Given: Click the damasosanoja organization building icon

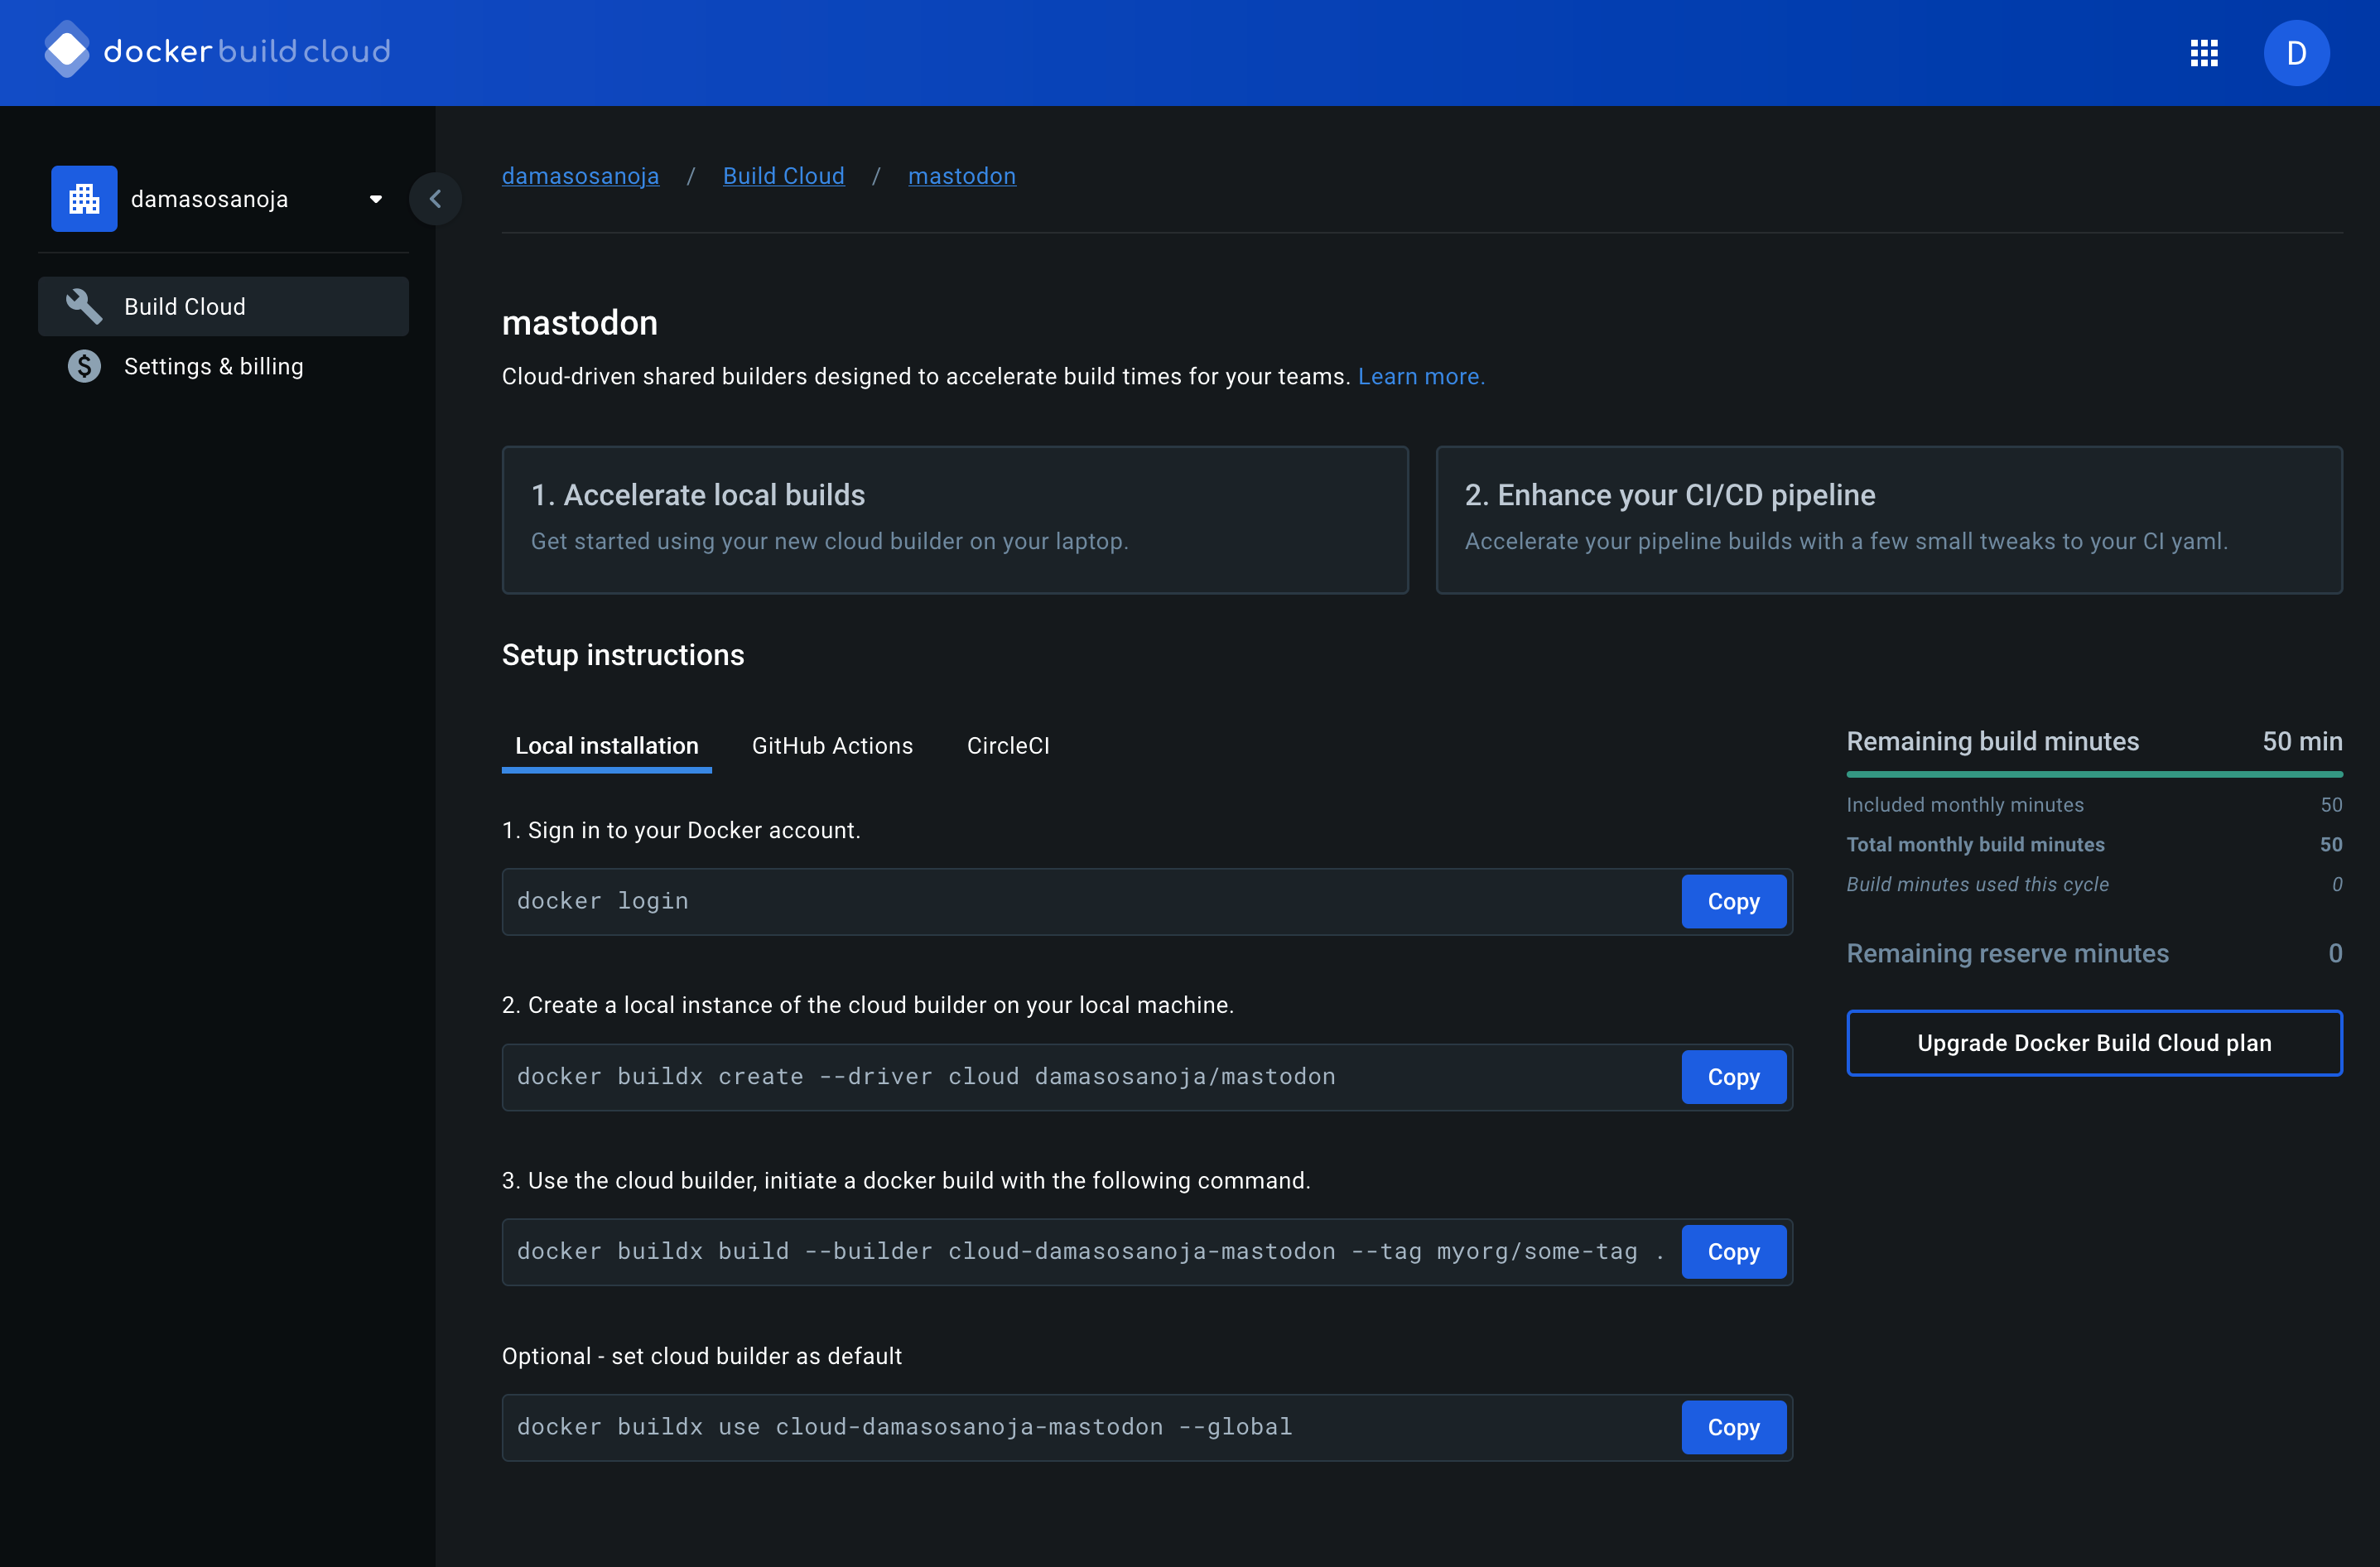Looking at the screenshot, I should [x=84, y=199].
